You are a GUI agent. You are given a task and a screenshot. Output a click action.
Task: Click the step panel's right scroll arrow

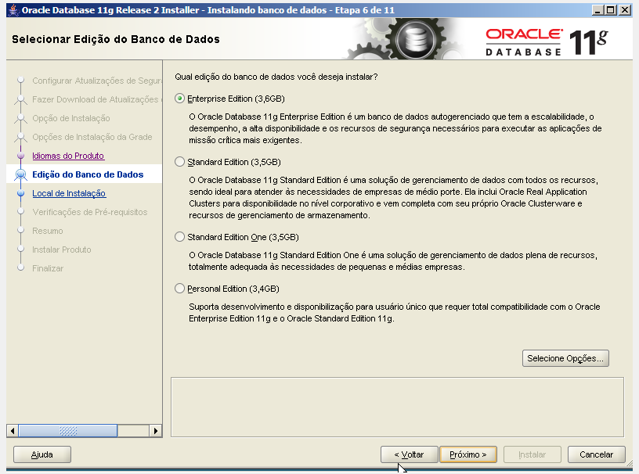[155, 431]
